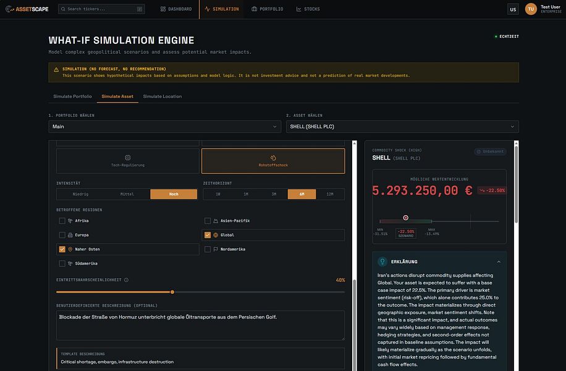Set intensity to Niedrig
This screenshot has height=371, width=566.
[80, 194]
